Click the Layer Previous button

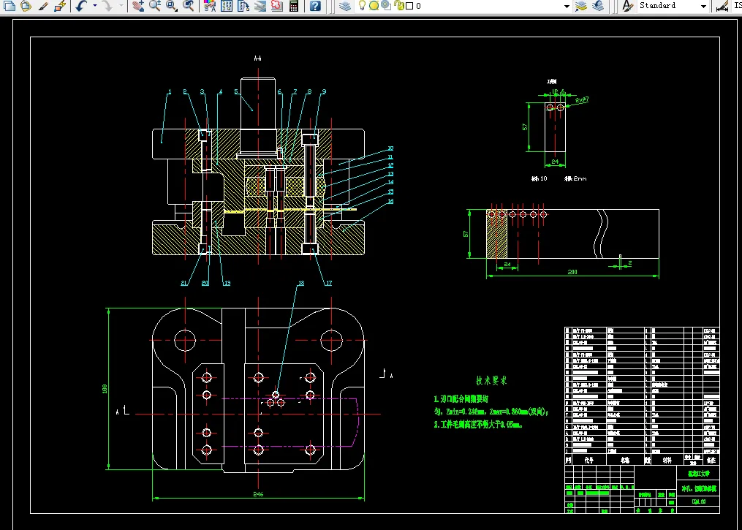pos(598,6)
